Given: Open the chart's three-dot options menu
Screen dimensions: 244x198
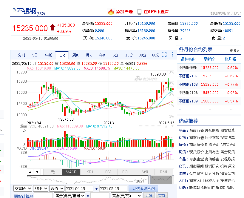Looking at the screenshot, I should 172,54.
